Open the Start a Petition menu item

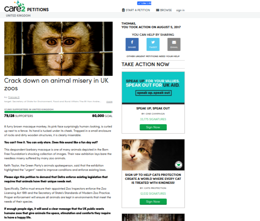pyautogui.click(x=136, y=10)
